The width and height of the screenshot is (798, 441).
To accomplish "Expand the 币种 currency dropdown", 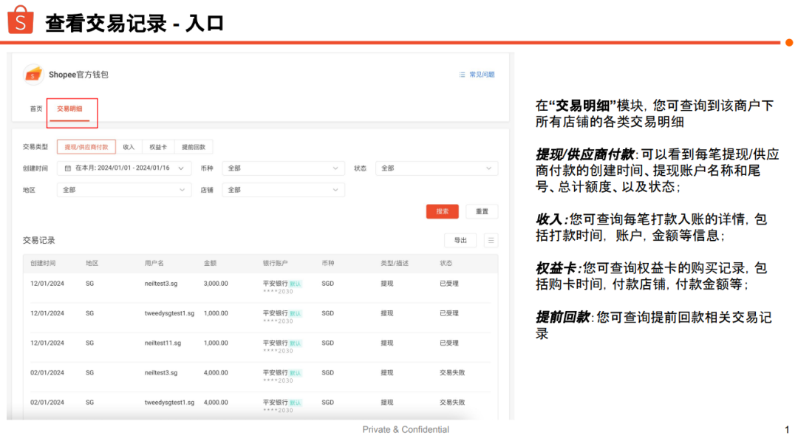I will 283,168.
